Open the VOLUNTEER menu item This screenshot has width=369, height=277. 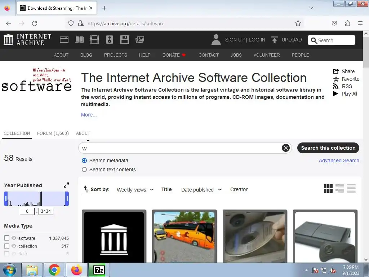click(x=267, y=55)
